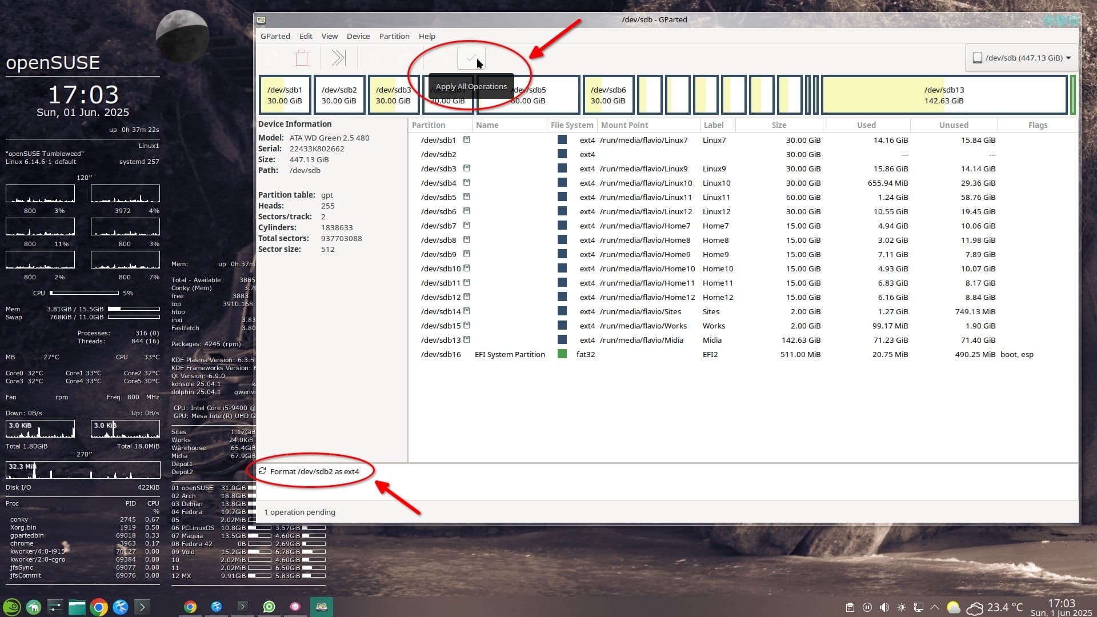Select the /dev/sdb16 EFI System Partition row
The image size is (1097, 617).
(x=743, y=354)
